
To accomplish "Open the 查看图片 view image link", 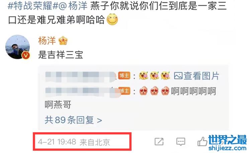I will coord(201,76).
